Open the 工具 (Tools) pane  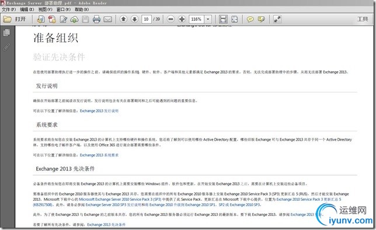(x=363, y=19)
